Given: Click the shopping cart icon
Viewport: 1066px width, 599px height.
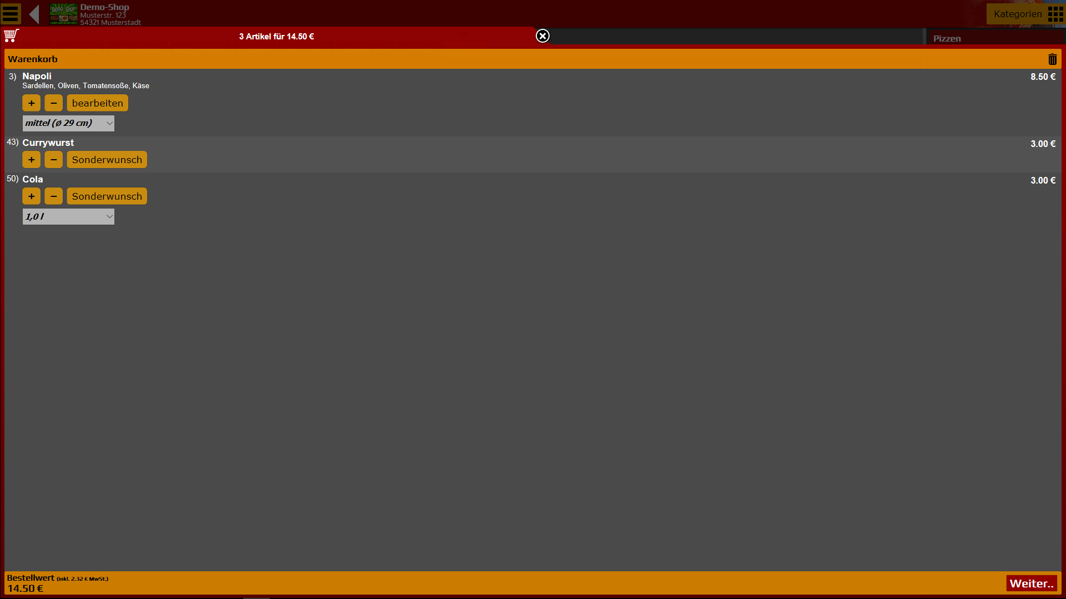Looking at the screenshot, I should point(11,36).
